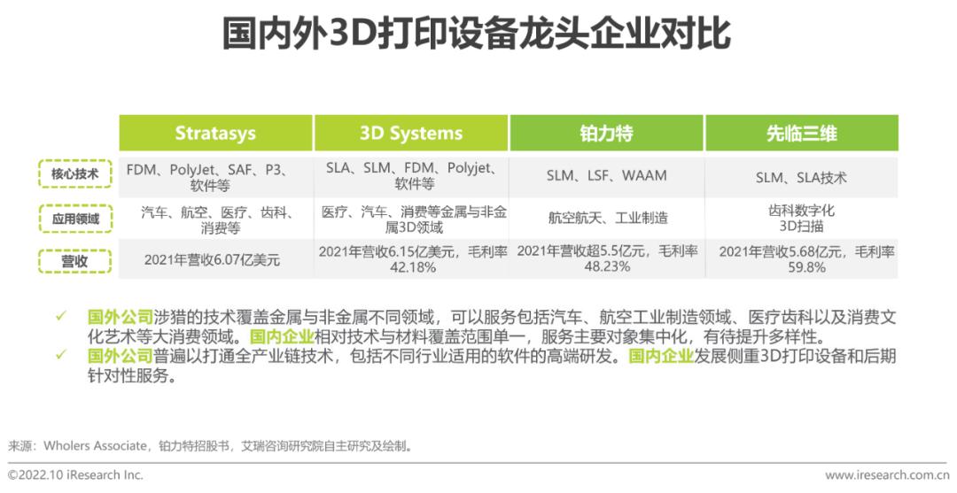
Task: Click the cell with 毛利率 48.23%
Action: coord(607,258)
